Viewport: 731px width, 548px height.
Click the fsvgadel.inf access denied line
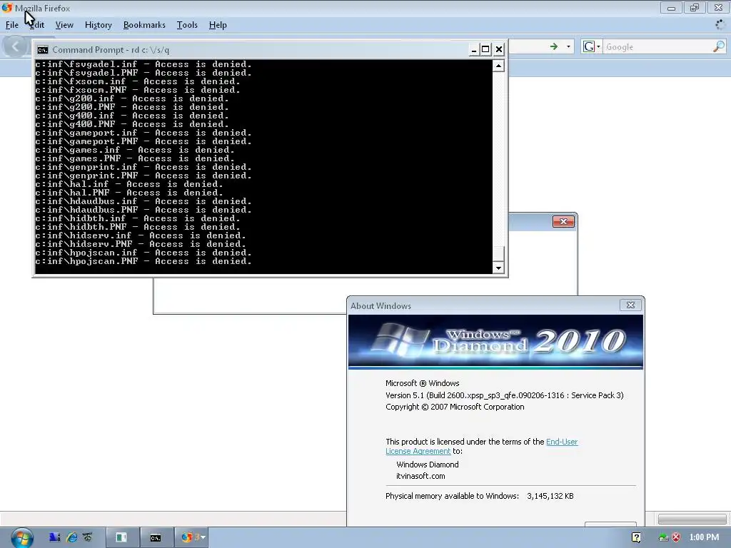pyautogui.click(x=143, y=64)
